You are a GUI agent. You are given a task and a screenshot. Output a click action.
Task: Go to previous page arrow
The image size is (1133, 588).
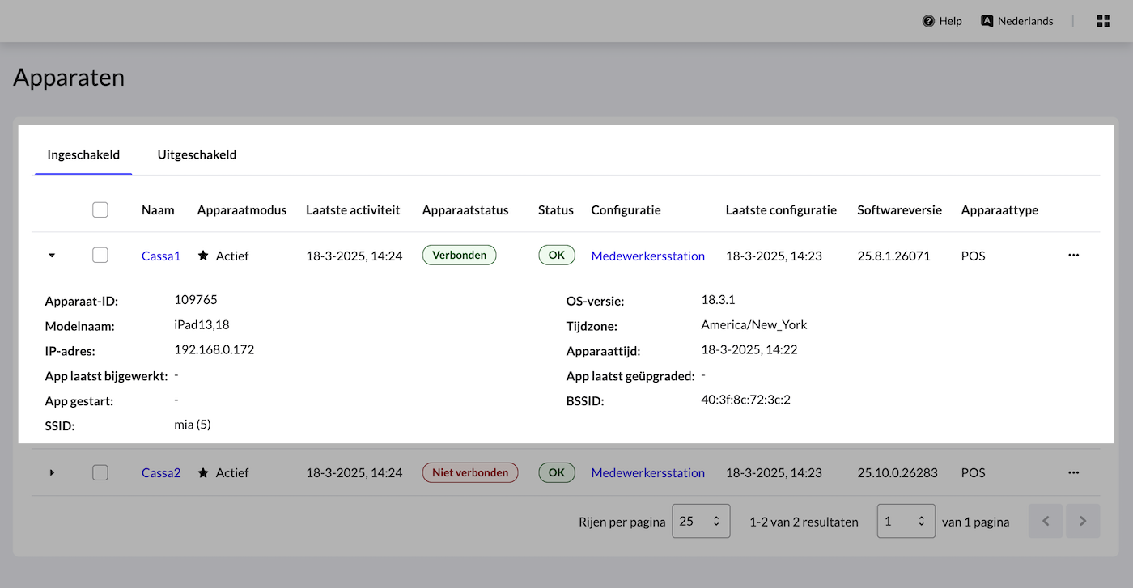[x=1046, y=522]
